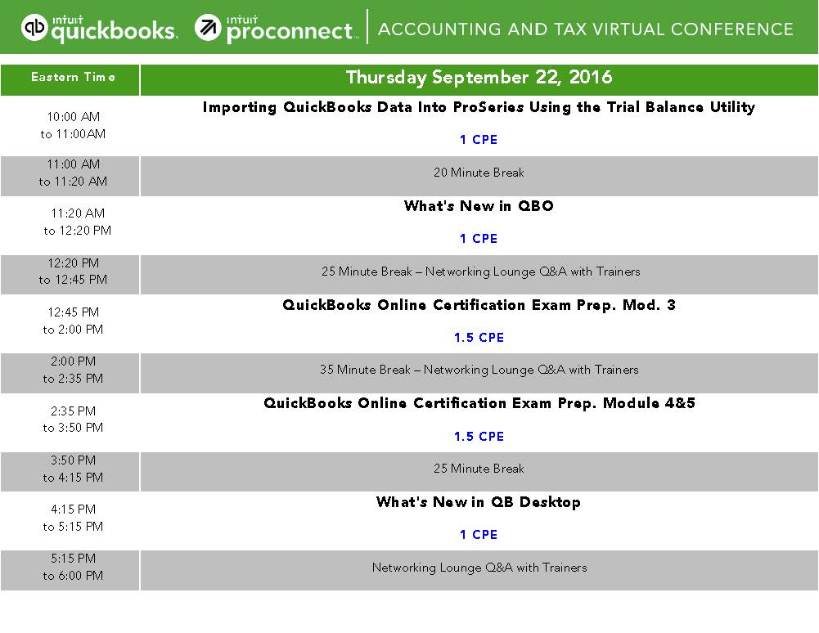819x633 pixels.
Task: Click 1 CPE under the Trial Balance Utility session
Action: tap(479, 140)
